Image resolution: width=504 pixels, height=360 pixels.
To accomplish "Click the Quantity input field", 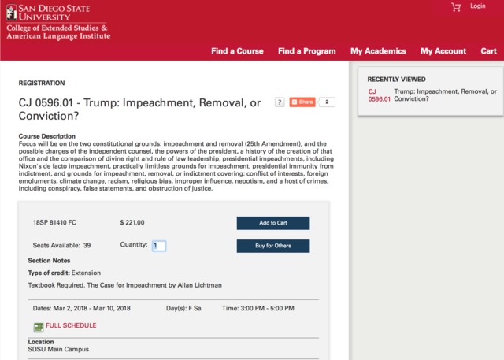I will [x=159, y=246].
